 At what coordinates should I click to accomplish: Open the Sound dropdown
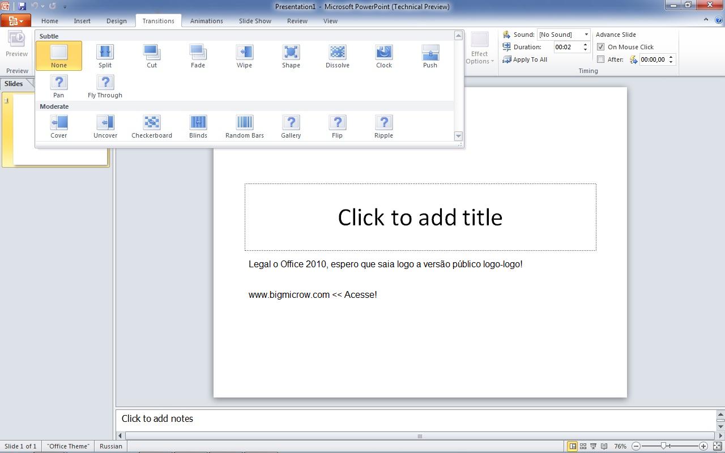point(586,35)
